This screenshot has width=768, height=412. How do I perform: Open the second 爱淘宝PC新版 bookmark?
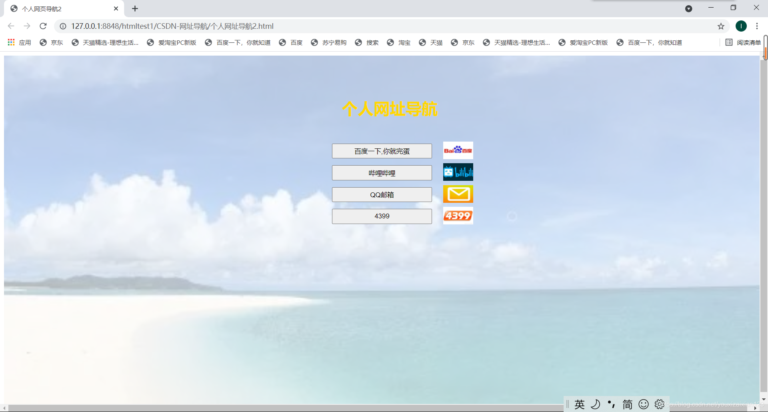pos(583,42)
